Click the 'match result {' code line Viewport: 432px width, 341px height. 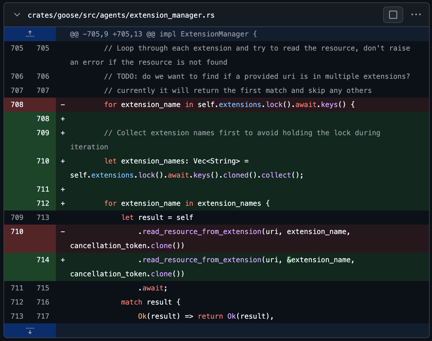[x=150, y=302]
